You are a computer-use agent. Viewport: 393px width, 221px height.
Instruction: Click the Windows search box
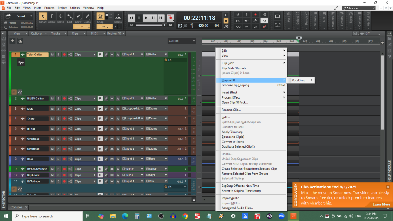click(x=47, y=216)
